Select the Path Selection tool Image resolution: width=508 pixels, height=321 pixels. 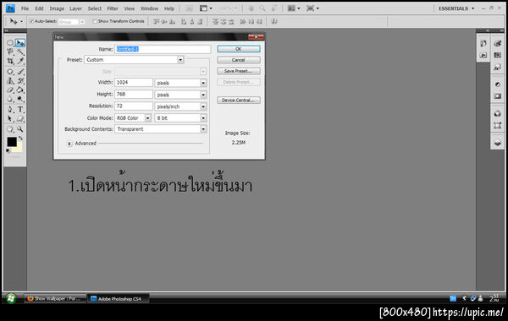click(x=10, y=118)
